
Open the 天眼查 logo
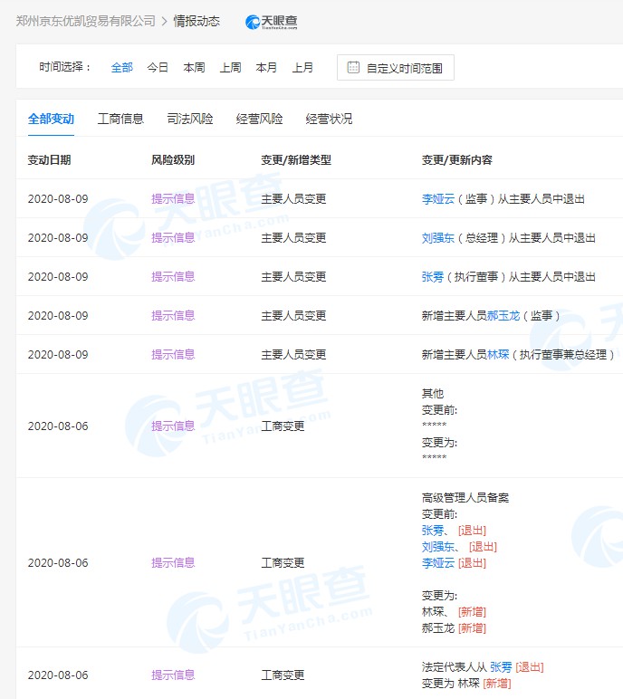pos(272,22)
